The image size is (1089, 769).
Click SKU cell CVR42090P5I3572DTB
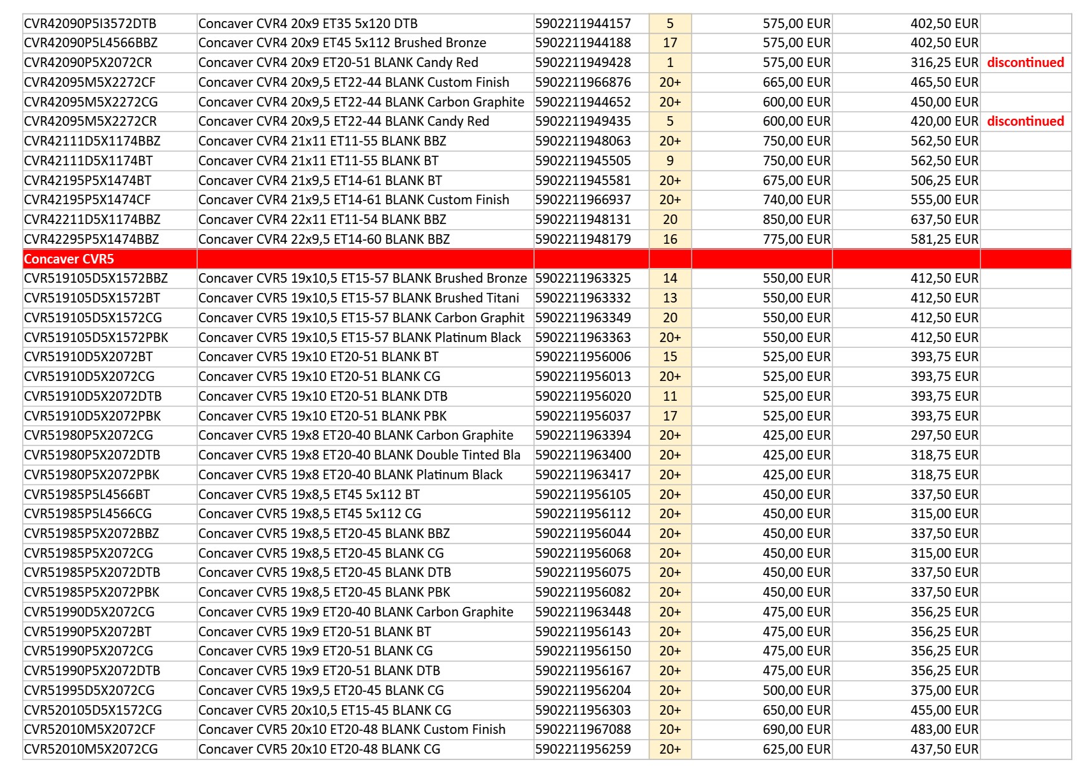[x=90, y=24]
